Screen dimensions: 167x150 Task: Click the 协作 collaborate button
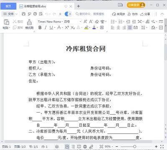(133, 14)
